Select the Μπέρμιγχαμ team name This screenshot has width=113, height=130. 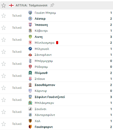tap(44, 61)
